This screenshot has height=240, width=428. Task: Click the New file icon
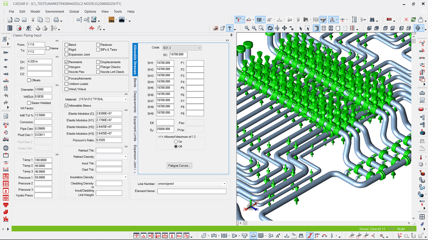click(10, 20)
